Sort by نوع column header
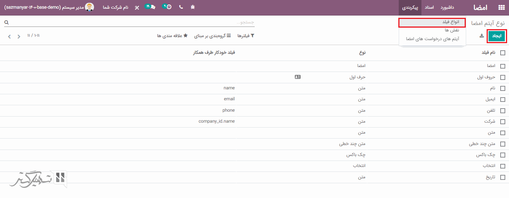This screenshot has height=198, width=509. 362,53
